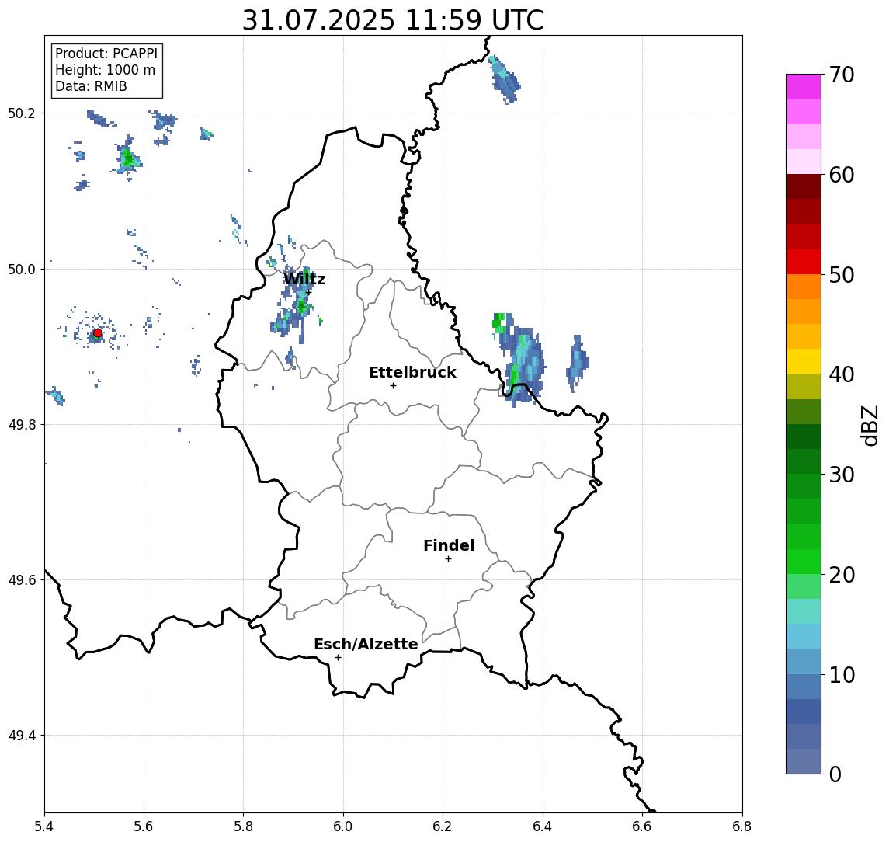Viewport: 889px width, 842px height.
Task: Click the red radar location dot
Action: [98, 333]
